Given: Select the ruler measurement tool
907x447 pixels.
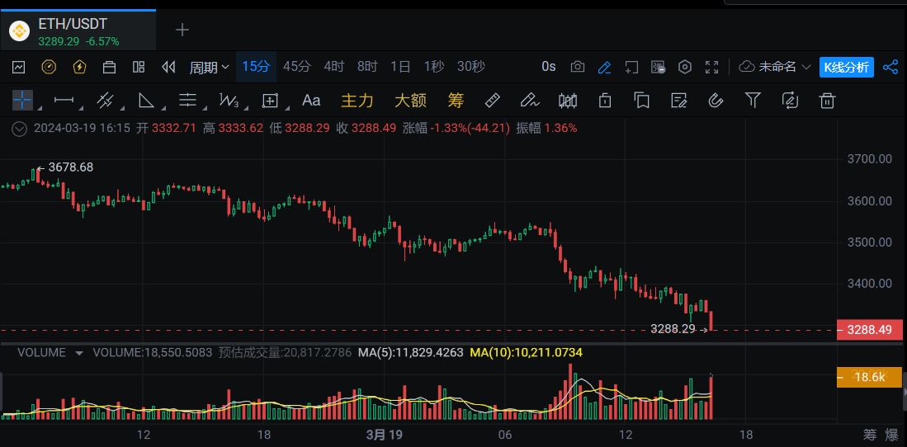Looking at the screenshot, I should pos(492,101).
